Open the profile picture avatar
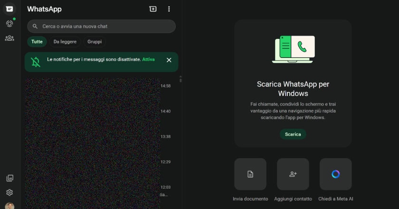 9,206
